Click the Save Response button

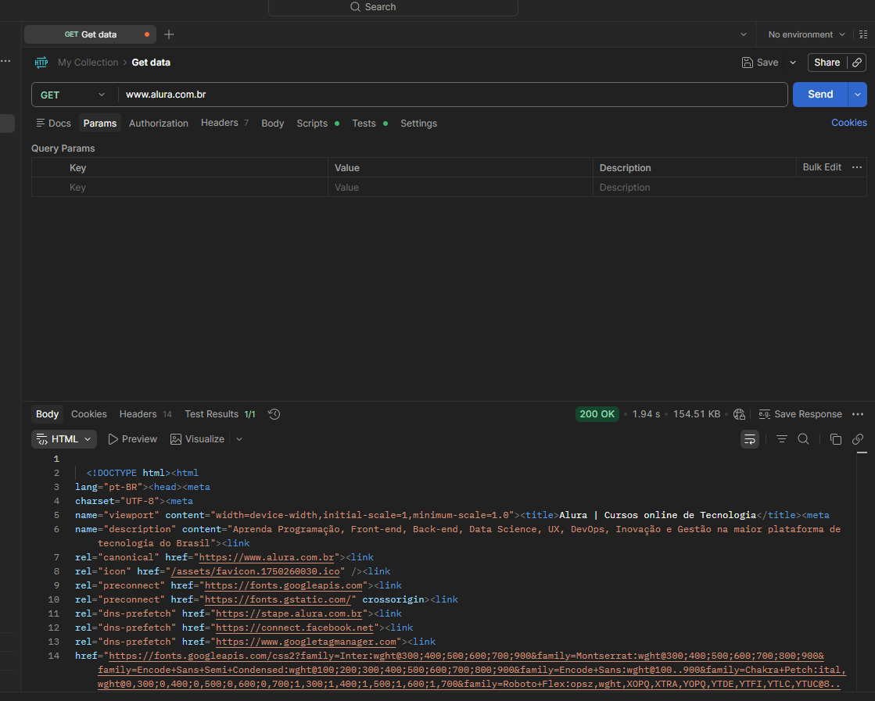(800, 414)
